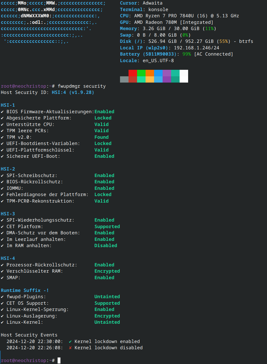Click the local IP address 192.168.1.246/24
Image resolution: width=267 pixels, height=364 pixels.
click(x=196, y=48)
